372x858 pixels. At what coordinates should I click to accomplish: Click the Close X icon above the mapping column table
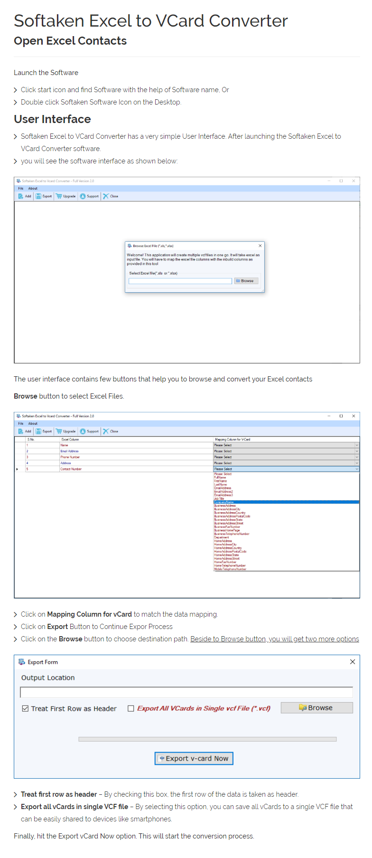(106, 431)
